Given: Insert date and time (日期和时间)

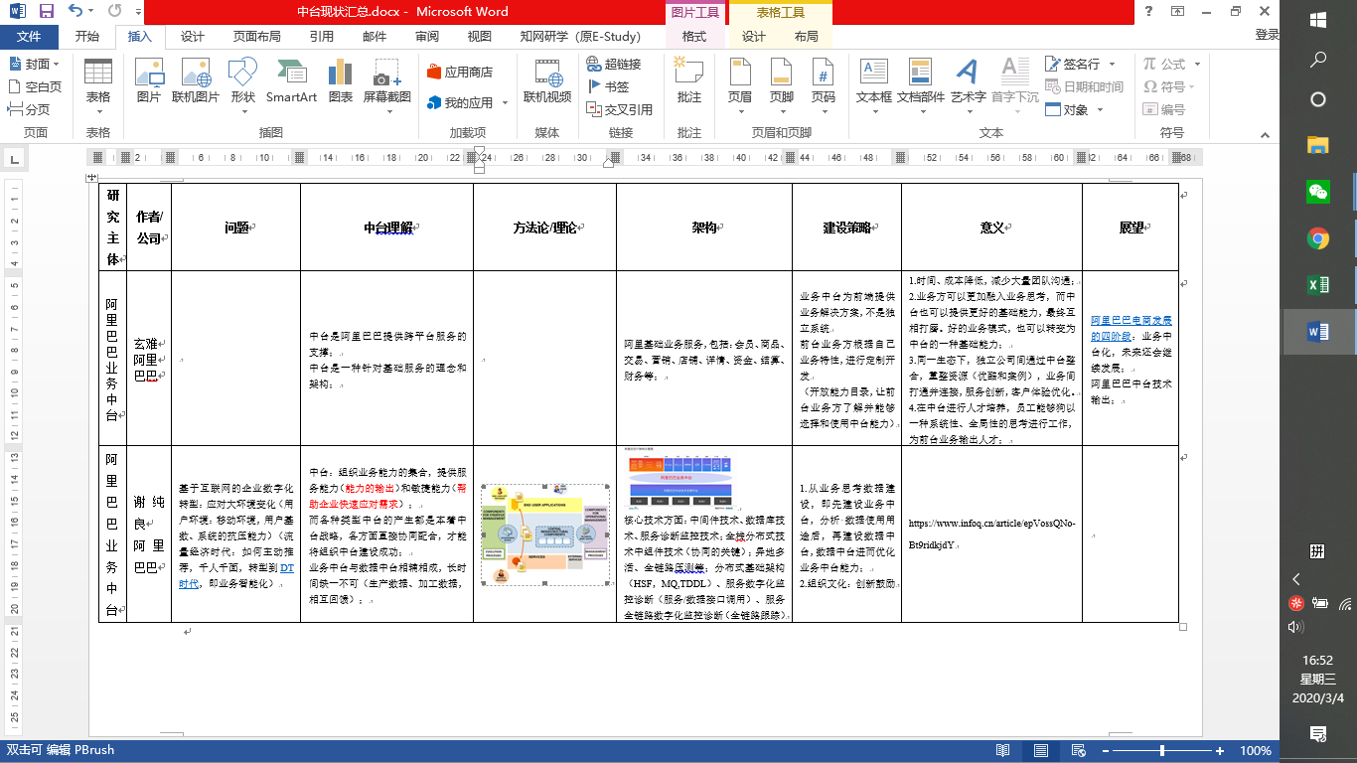Looking at the screenshot, I should coord(1084,86).
